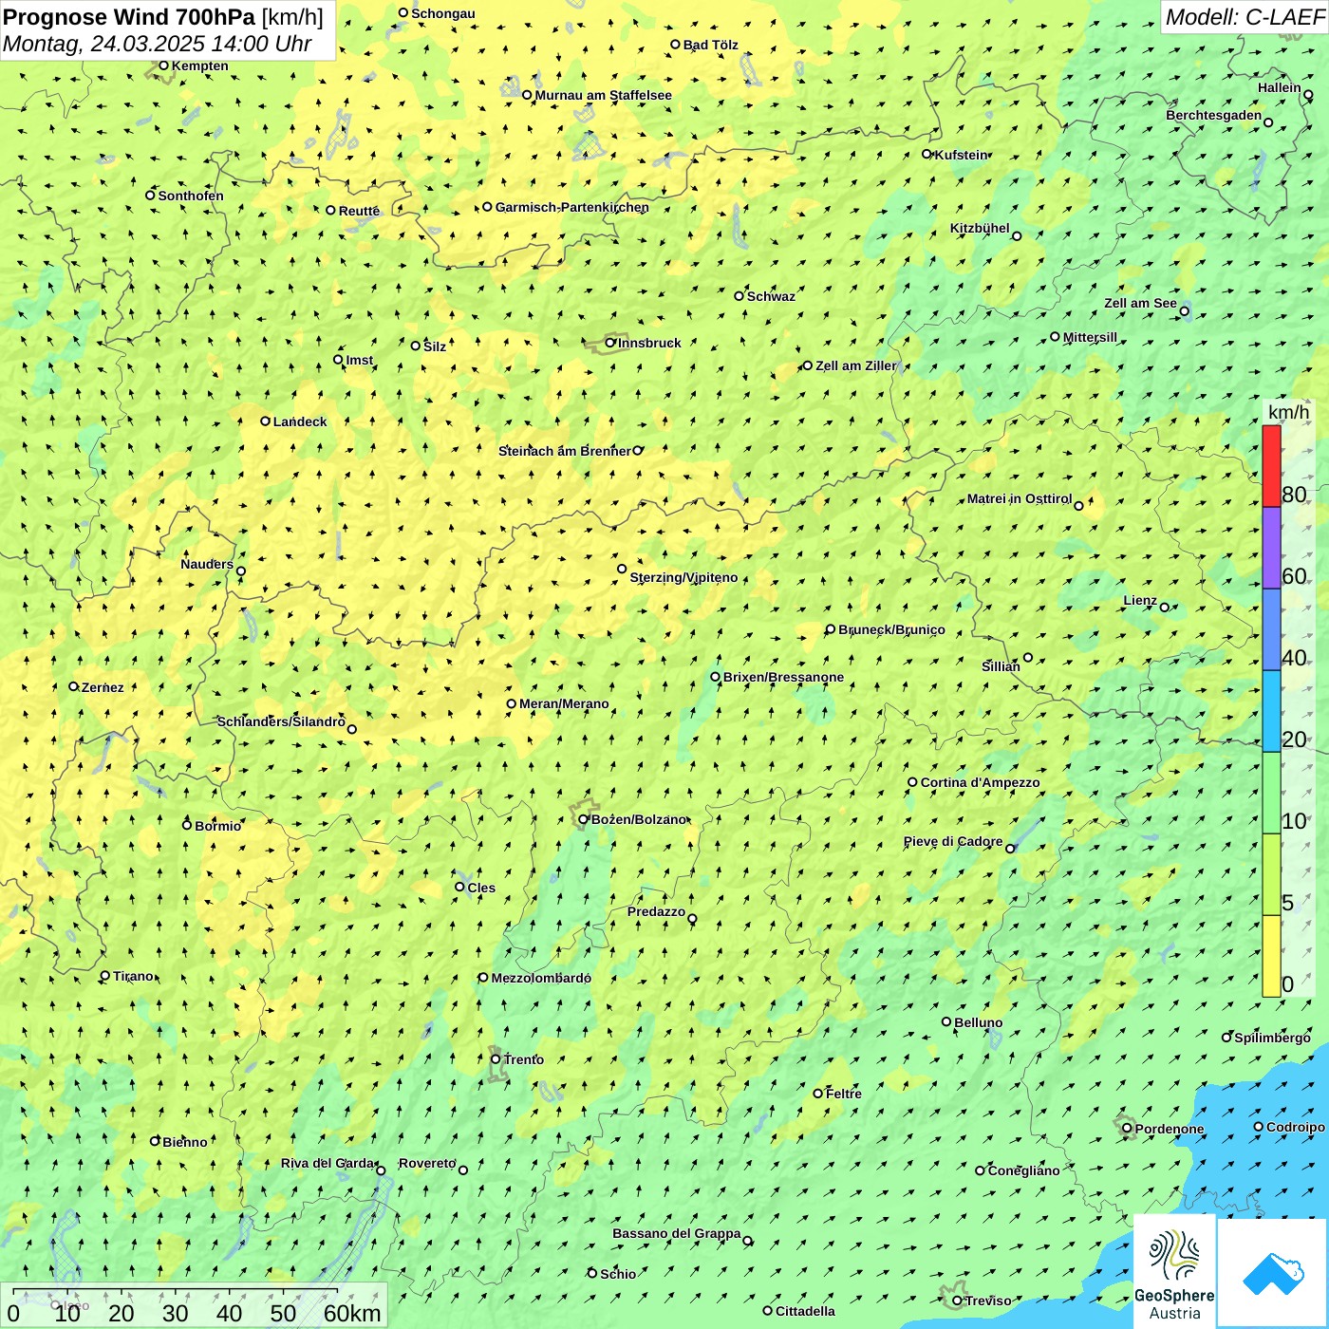Viewport: 1329px width, 1329px height.
Task: Select the yellow 0–5 km/h legend swatch
Action: [x=1271, y=956]
